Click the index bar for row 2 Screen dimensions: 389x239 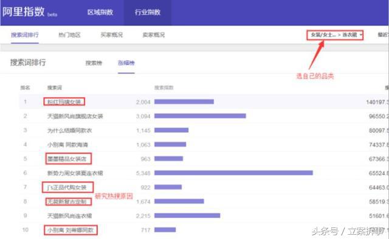200,116
